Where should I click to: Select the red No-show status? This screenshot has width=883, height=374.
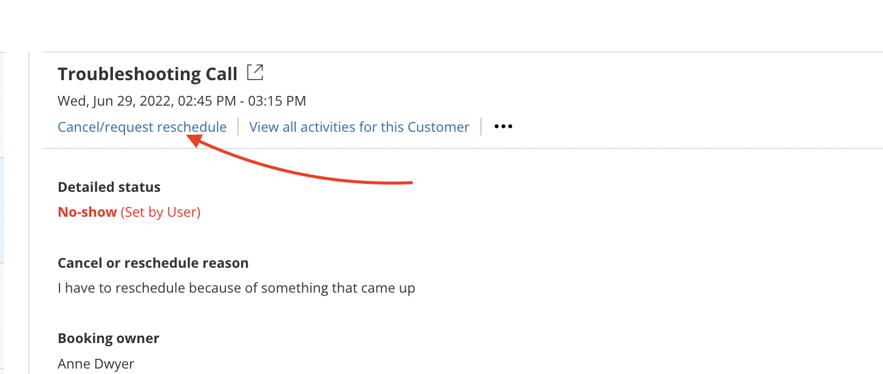tap(87, 212)
